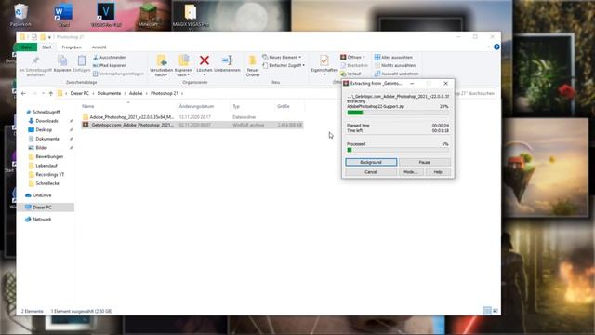The image size is (595, 335).
Task: Click Dokumente in the address bar path
Action: click(109, 93)
